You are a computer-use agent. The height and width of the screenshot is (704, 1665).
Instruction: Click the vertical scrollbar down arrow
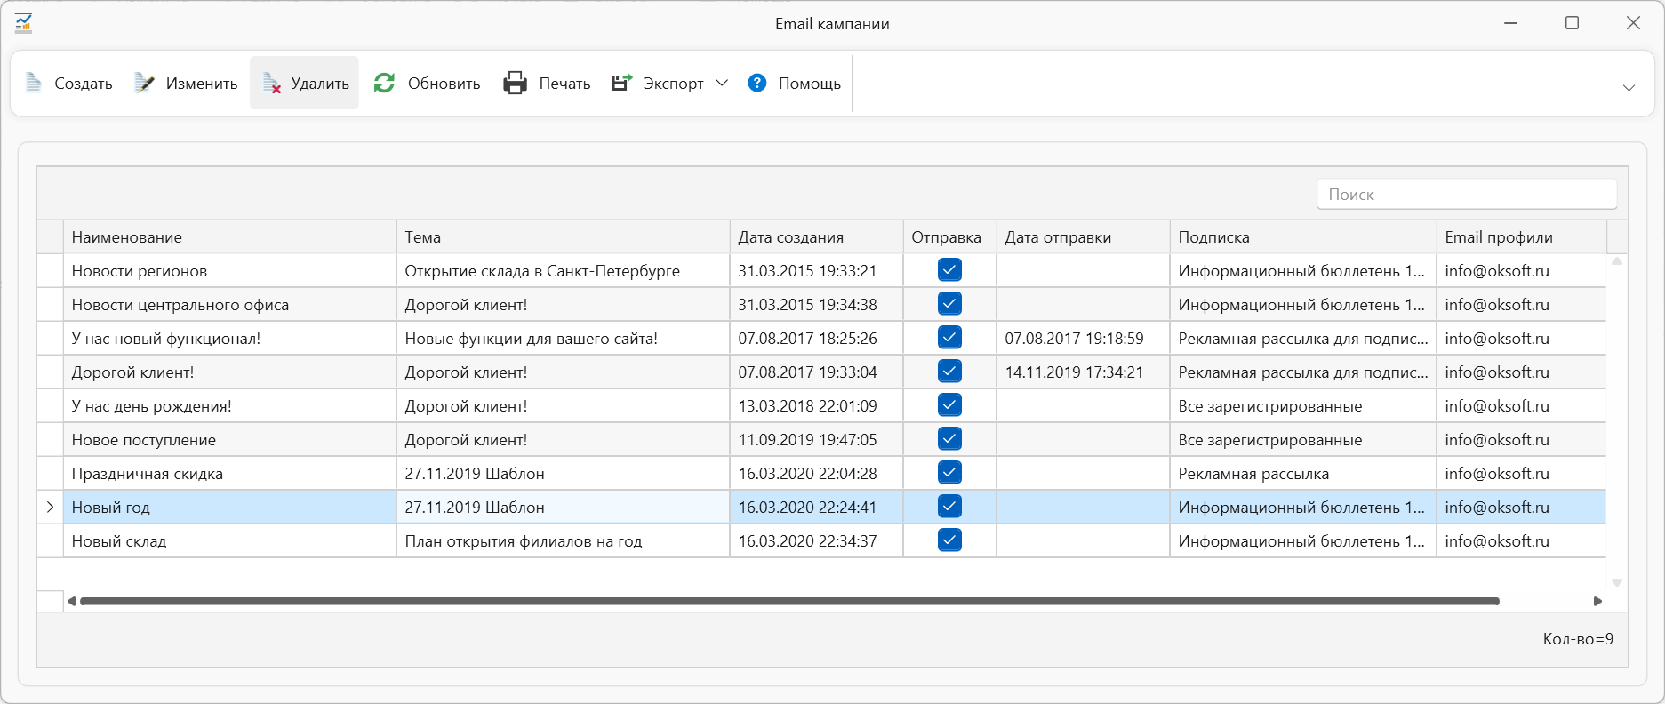(x=1617, y=583)
